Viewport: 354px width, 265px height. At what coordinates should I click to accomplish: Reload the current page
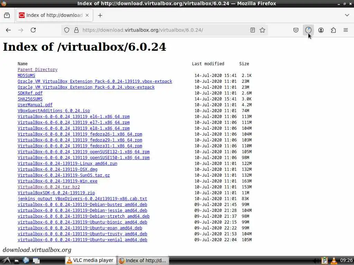point(33,30)
